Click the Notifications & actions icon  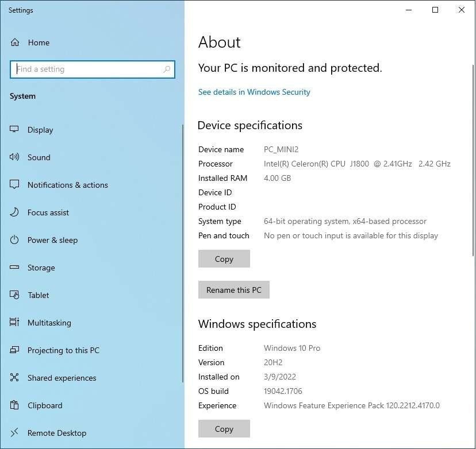[x=15, y=185]
